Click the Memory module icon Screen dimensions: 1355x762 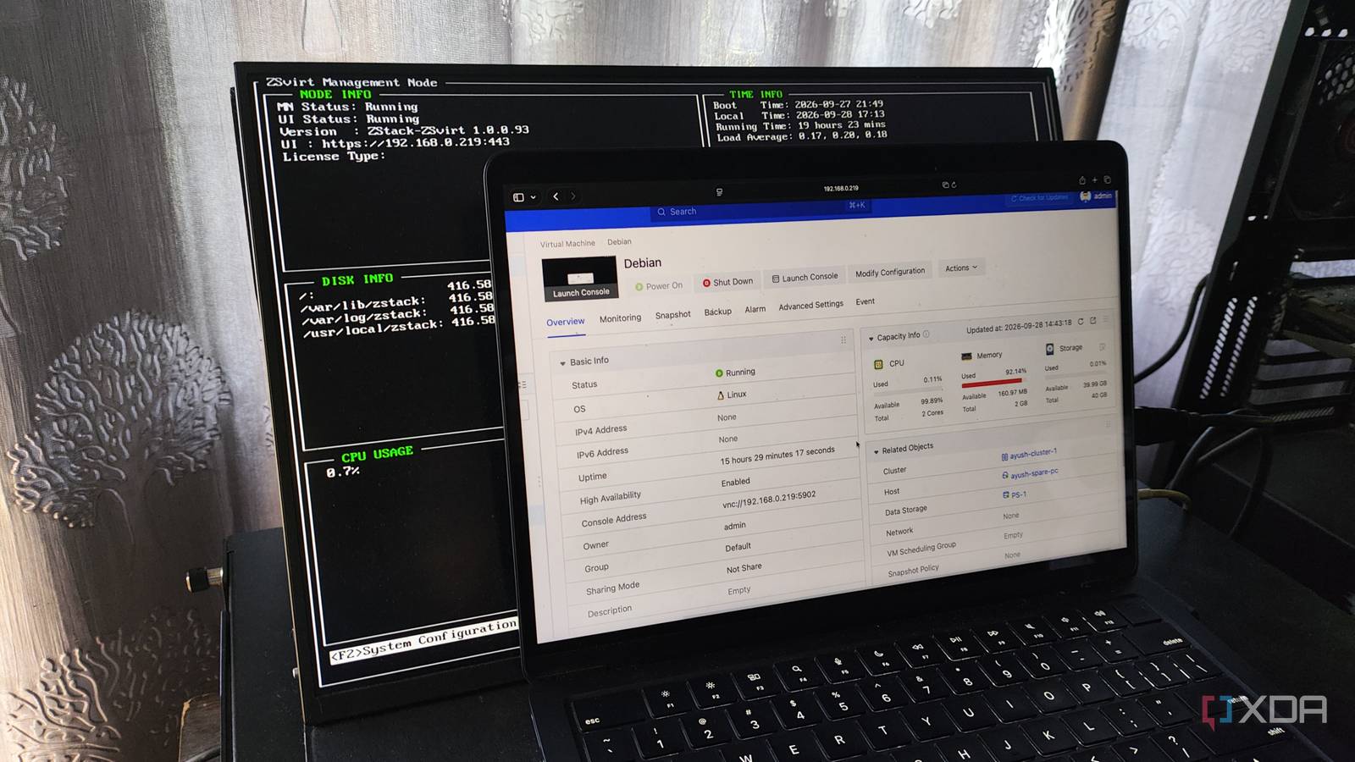click(966, 356)
